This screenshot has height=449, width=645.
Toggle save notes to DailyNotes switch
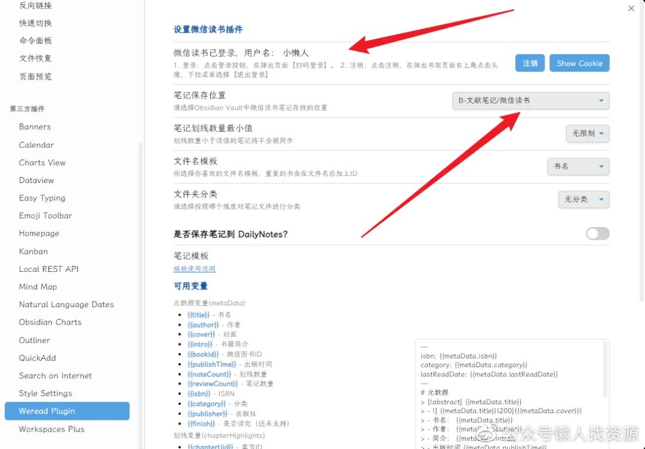pos(597,234)
